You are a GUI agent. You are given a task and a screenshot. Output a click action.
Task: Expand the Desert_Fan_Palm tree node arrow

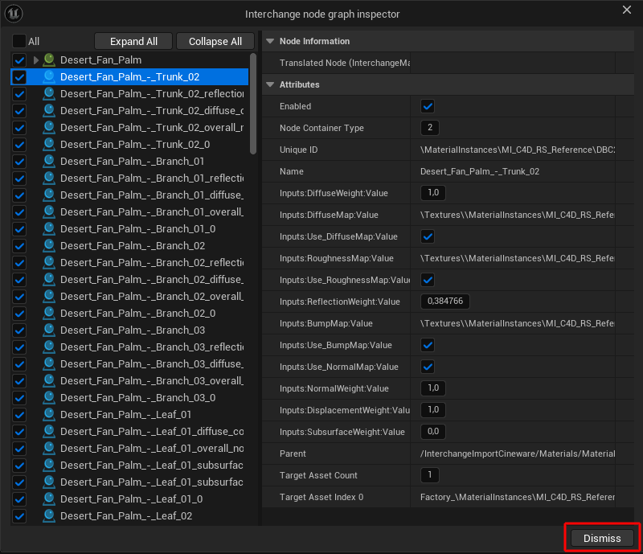(x=36, y=60)
